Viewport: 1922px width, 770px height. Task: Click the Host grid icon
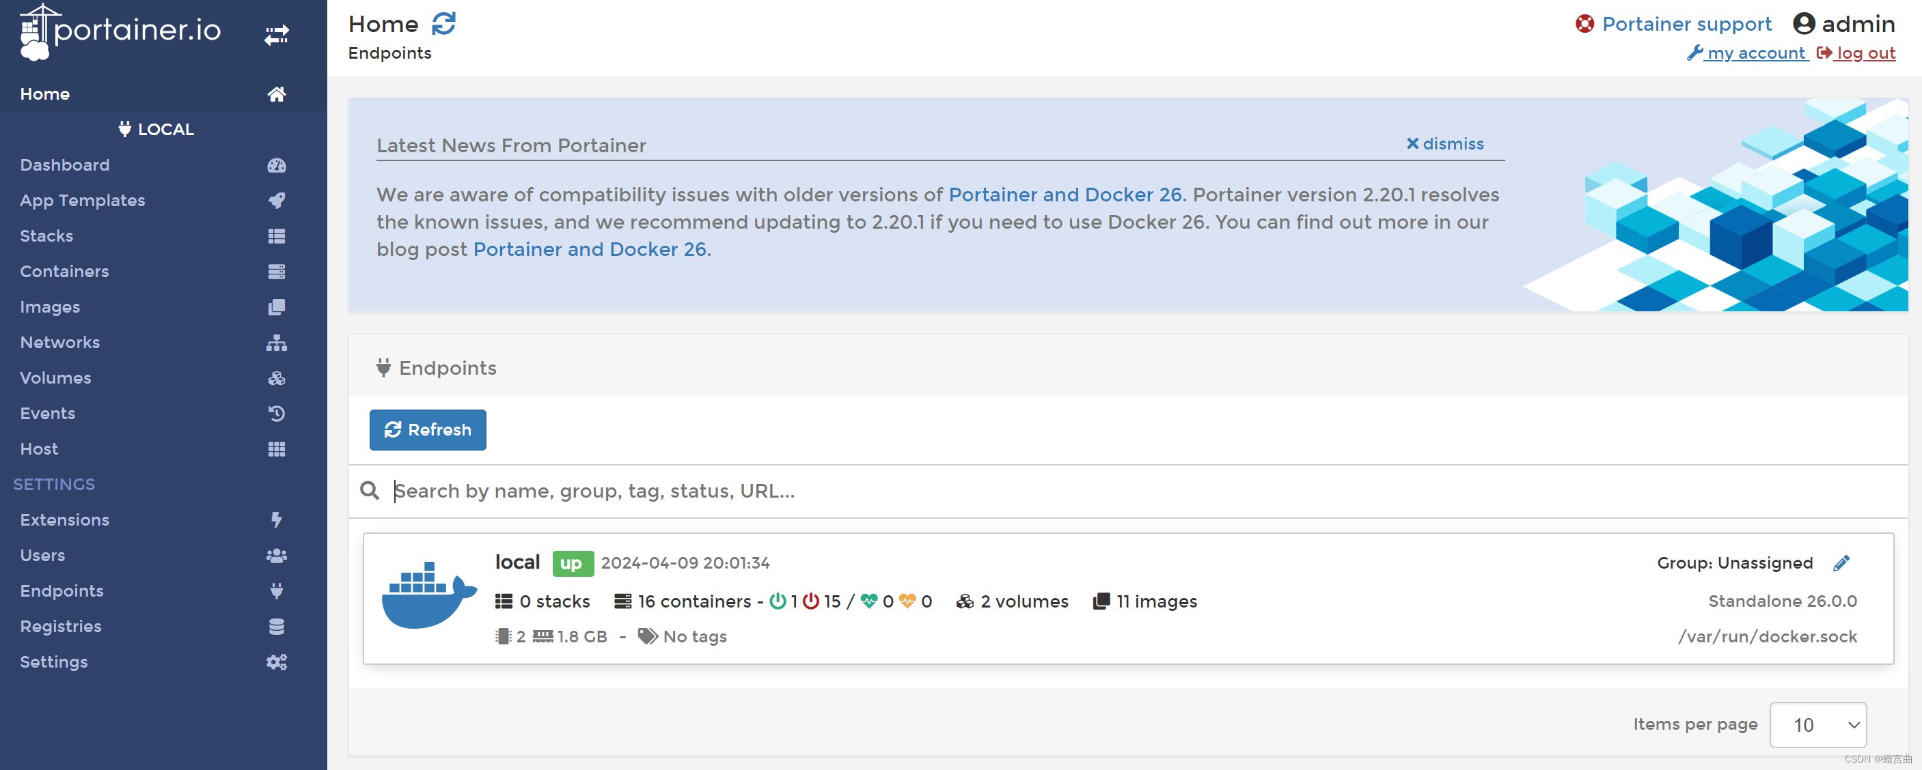[277, 448]
